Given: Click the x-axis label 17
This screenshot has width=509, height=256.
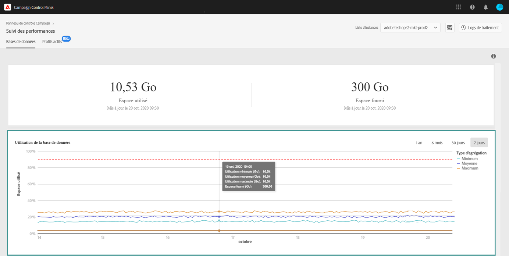Looking at the screenshot, I should pos(233,238).
